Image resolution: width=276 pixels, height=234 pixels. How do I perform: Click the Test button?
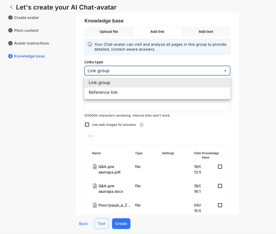[102, 223]
